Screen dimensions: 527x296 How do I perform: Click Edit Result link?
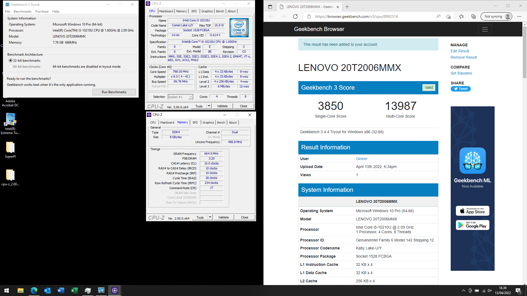pyautogui.click(x=460, y=51)
